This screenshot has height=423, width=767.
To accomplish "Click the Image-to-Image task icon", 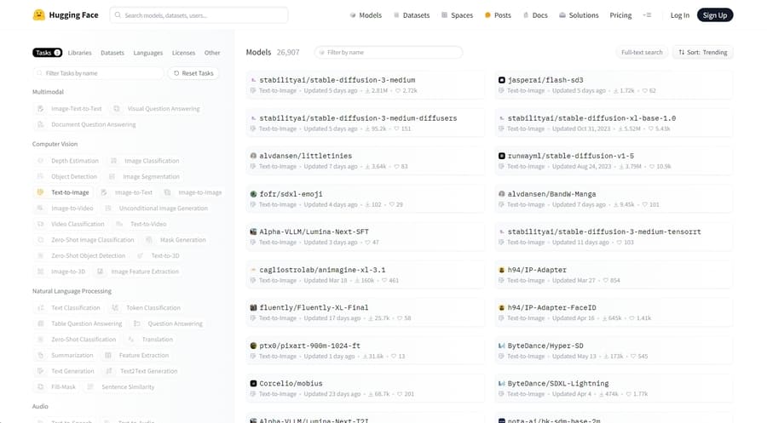I will (167, 192).
